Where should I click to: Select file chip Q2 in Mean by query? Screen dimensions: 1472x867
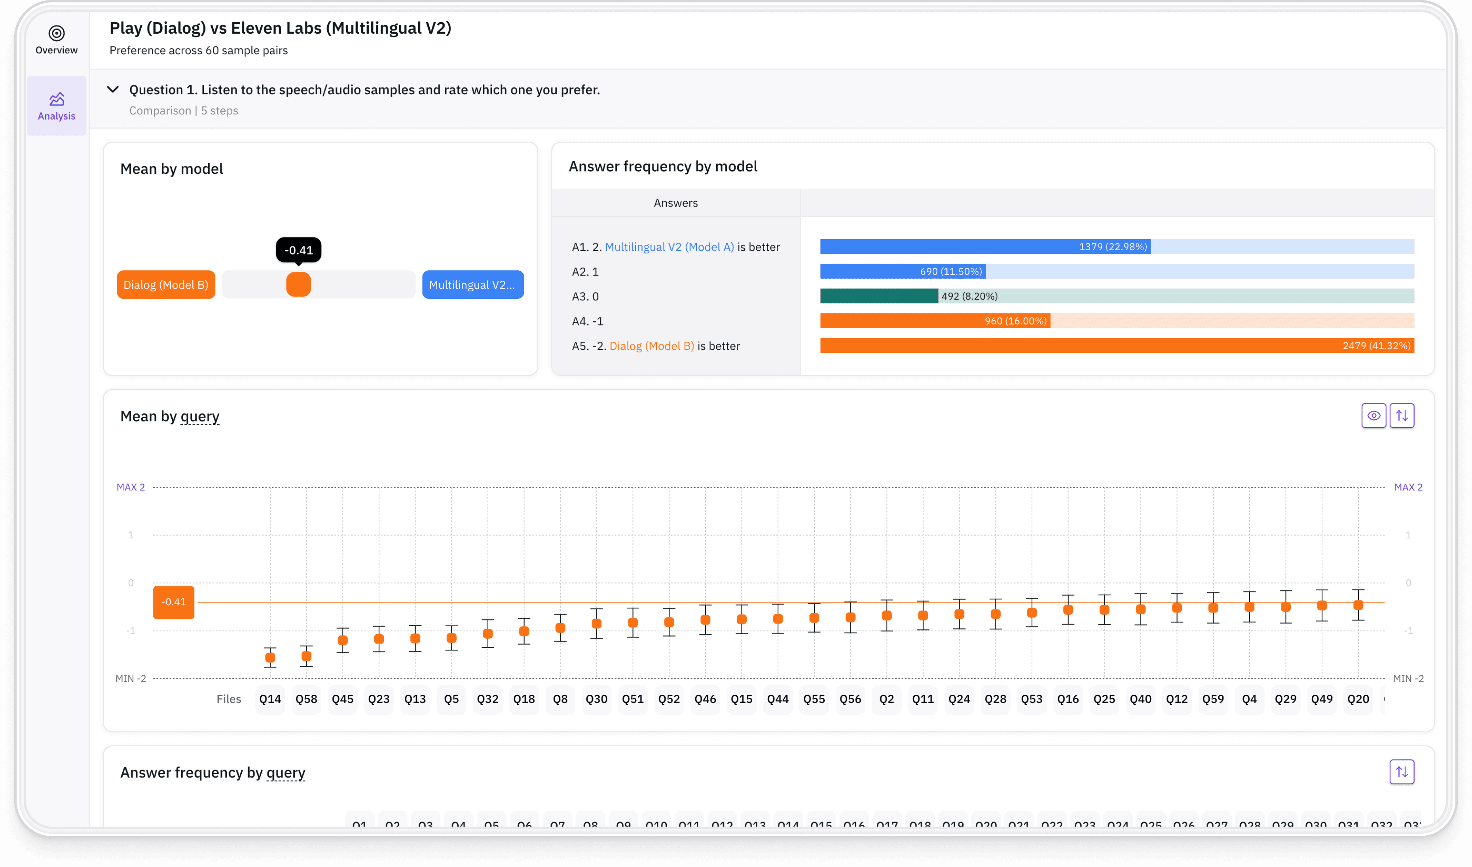click(x=887, y=699)
